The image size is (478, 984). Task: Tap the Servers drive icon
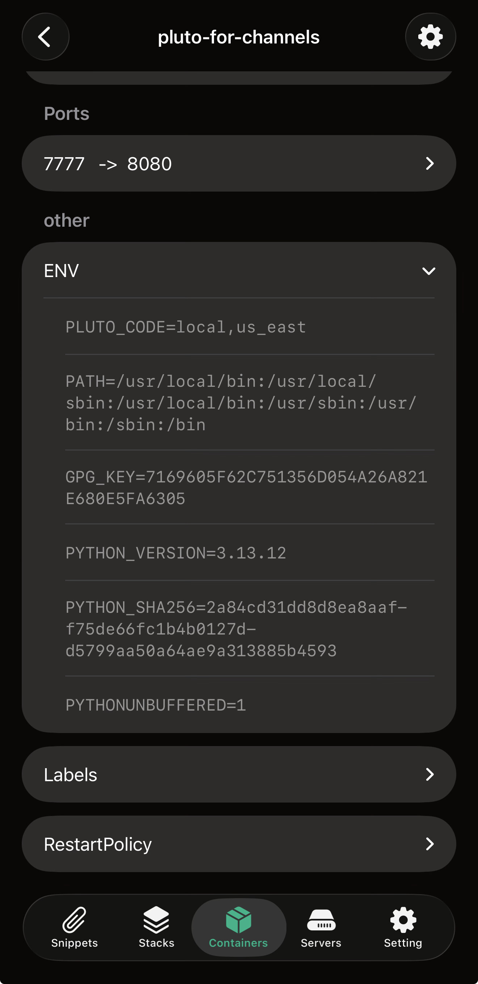[x=321, y=919]
